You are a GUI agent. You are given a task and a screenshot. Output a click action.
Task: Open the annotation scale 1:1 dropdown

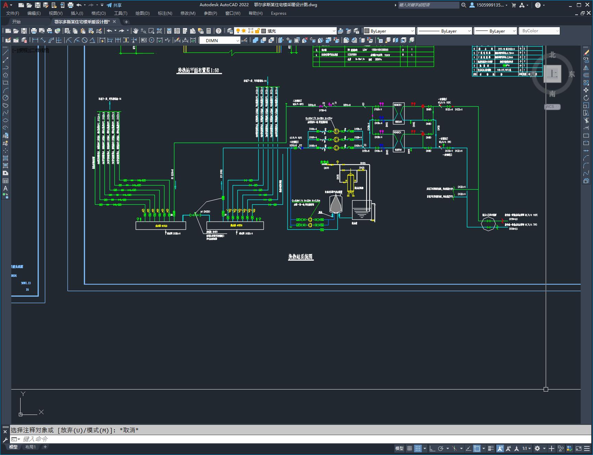click(x=527, y=448)
